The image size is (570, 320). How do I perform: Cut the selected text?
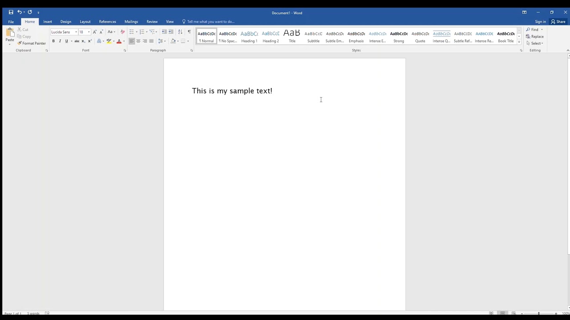click(x=23, y=30)
